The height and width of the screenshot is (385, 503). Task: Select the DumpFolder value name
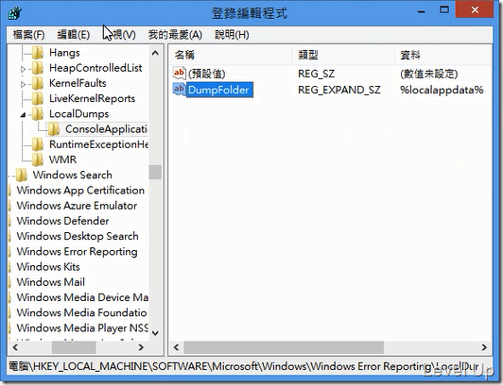219,90
